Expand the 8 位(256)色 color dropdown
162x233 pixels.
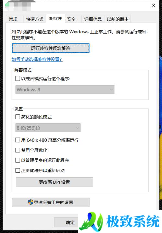(48, 128)
